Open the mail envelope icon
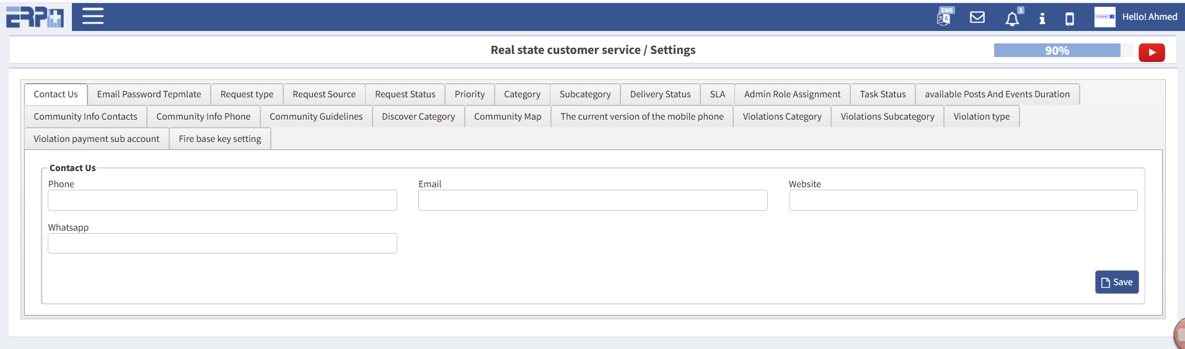The image size is (1185, 349). 977,17
